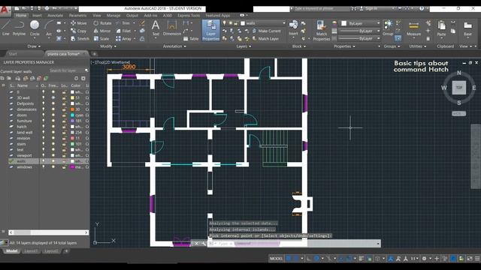Click color swatch of windows layer

[x=72, y=166]
